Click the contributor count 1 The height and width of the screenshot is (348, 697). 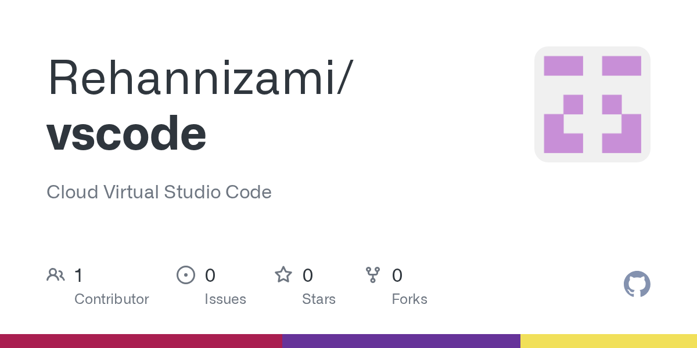[78, 275]
